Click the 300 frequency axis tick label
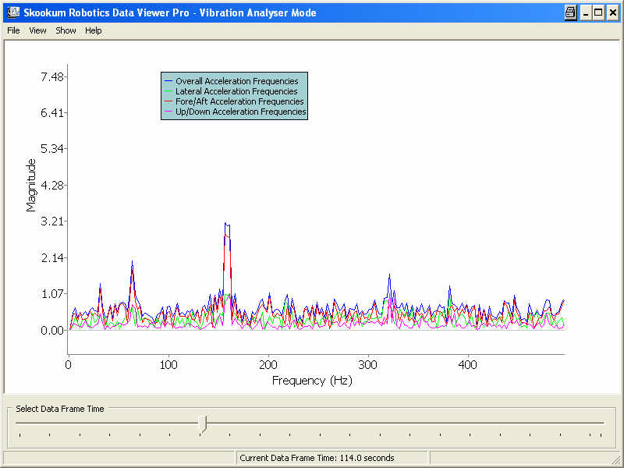 367,365
